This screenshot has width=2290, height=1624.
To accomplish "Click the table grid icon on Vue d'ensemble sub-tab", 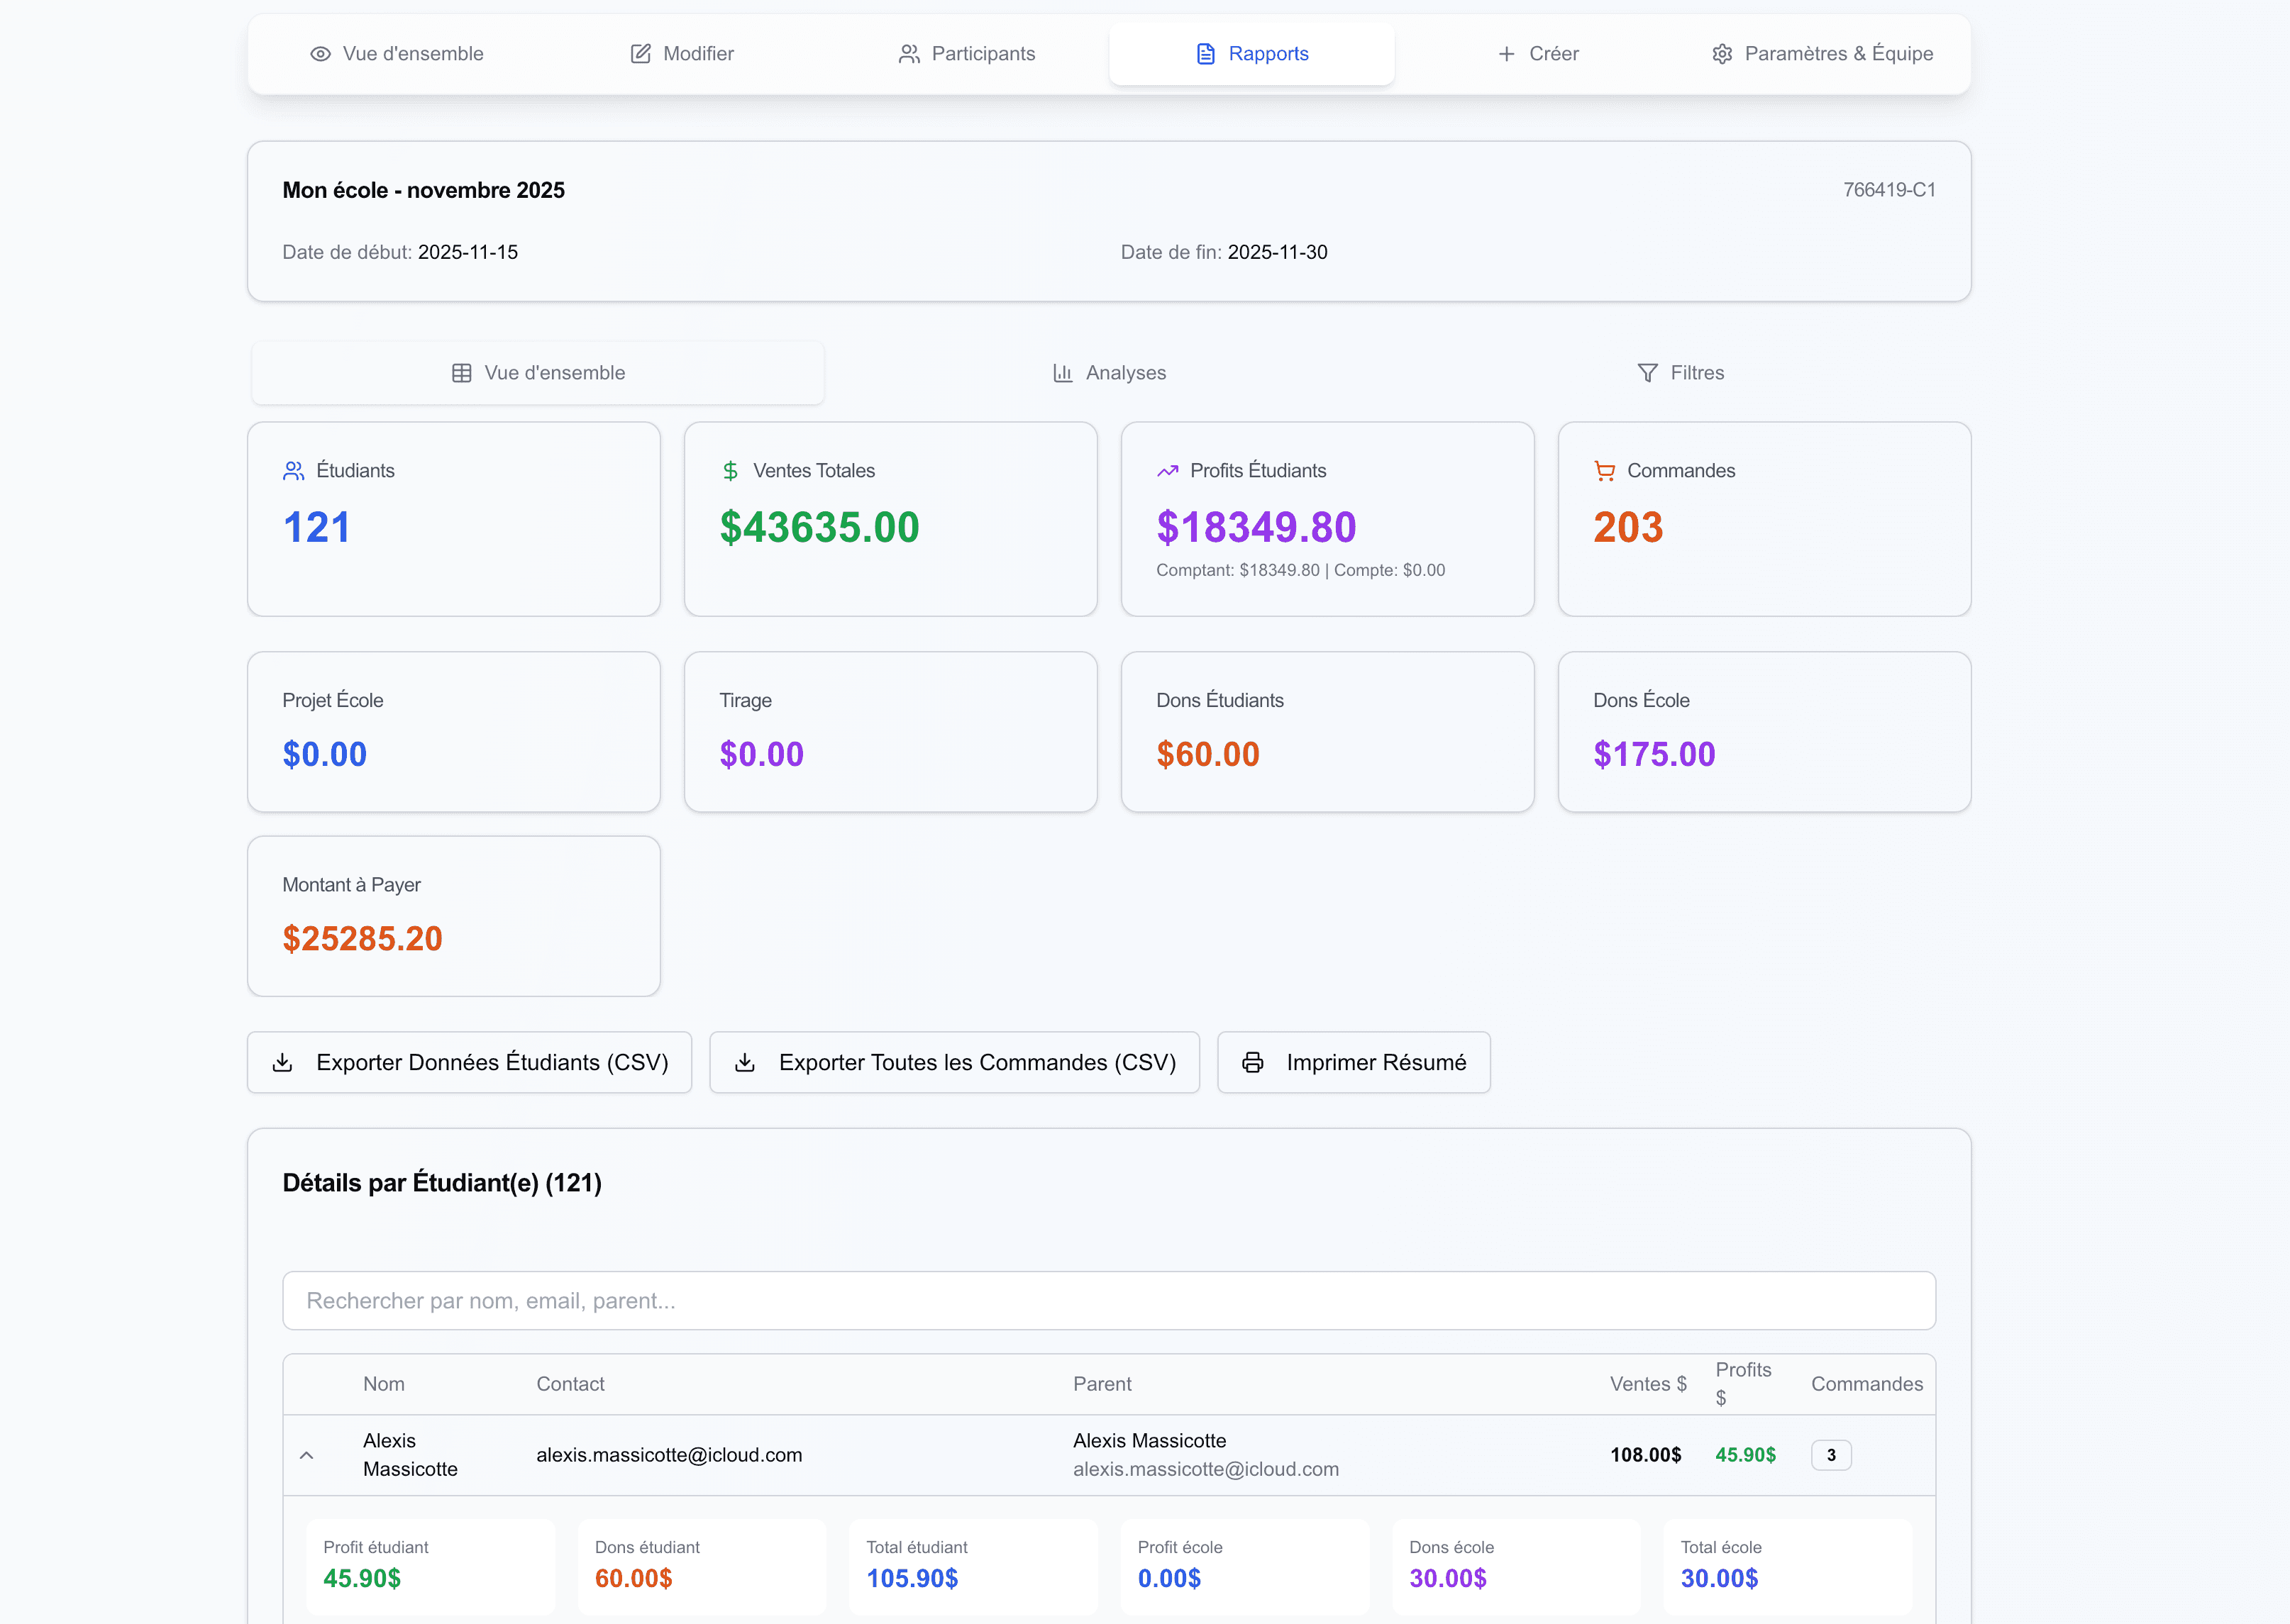I will pyautogui.click(x=461, y=373).
